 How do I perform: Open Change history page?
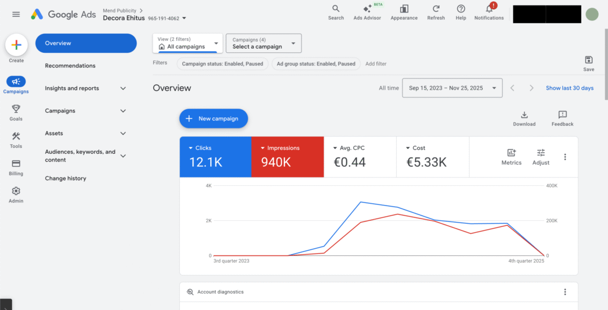(65, 179)
